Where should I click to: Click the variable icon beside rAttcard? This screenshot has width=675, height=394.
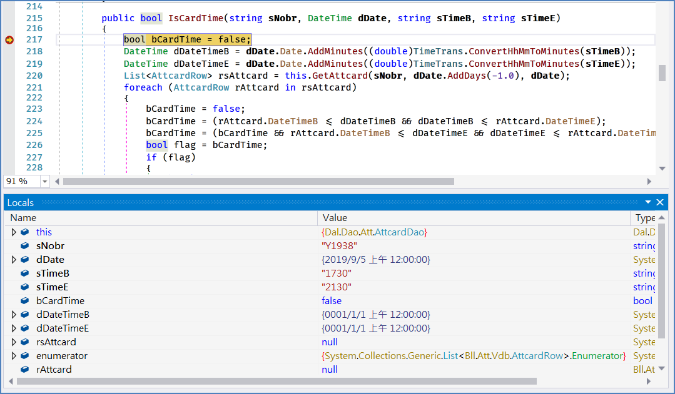click(24, 370)
